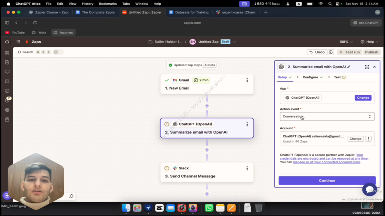The image size is (385, 216).
Task: Expand the Untitled Zap draft chevron
Action: tap(234, 42)
